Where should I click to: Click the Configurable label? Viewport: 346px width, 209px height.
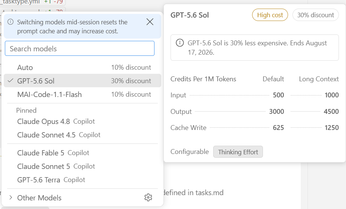pyautogui.click(x=190, y=152)
